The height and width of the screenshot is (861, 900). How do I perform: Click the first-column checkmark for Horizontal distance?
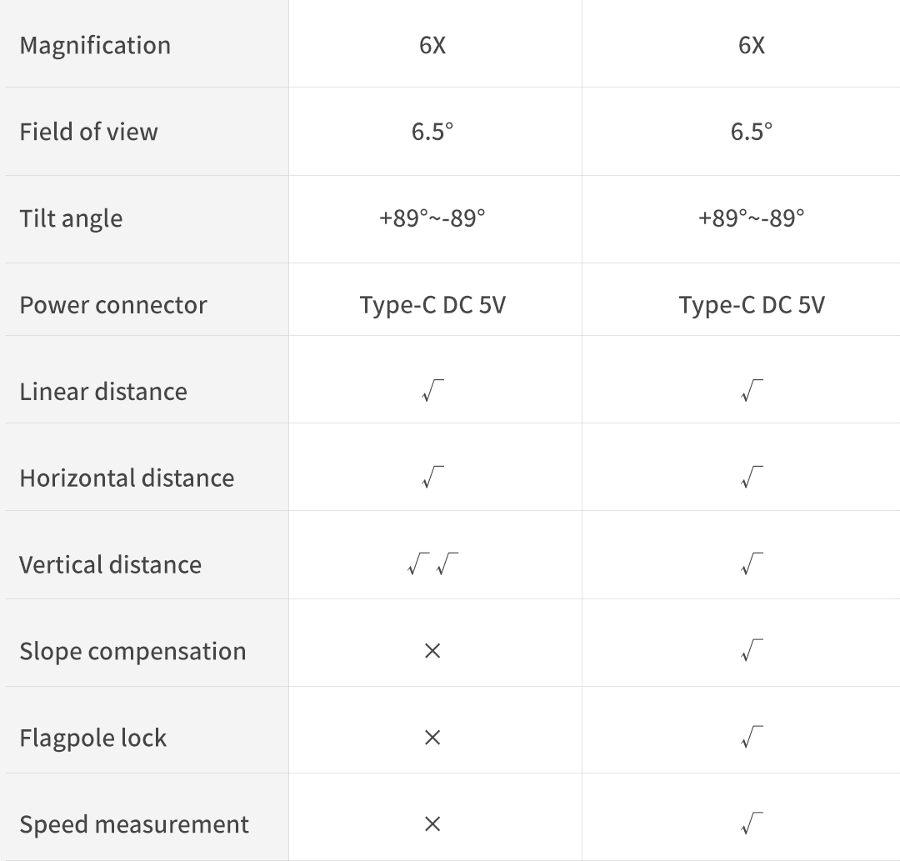tap(432, 478)
